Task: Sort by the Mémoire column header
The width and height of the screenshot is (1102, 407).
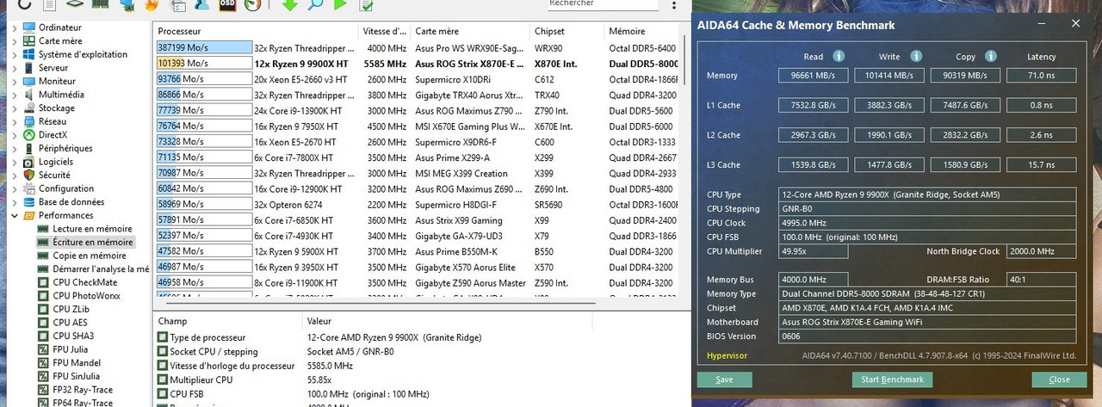Action: point(641,31)
